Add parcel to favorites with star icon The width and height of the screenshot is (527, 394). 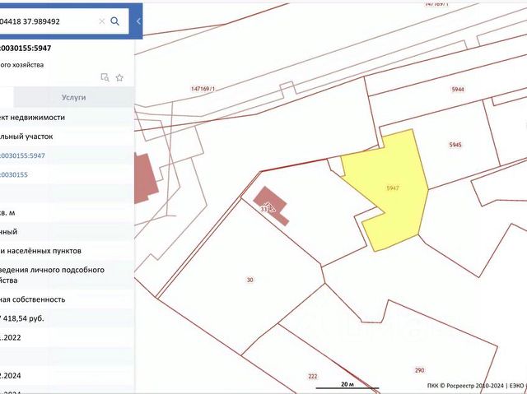point(119,78)
